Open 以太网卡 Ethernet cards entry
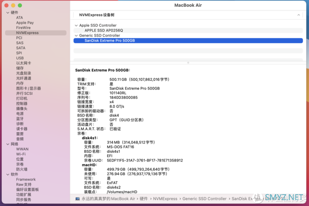The image size is (309, 206). (24, 63)
